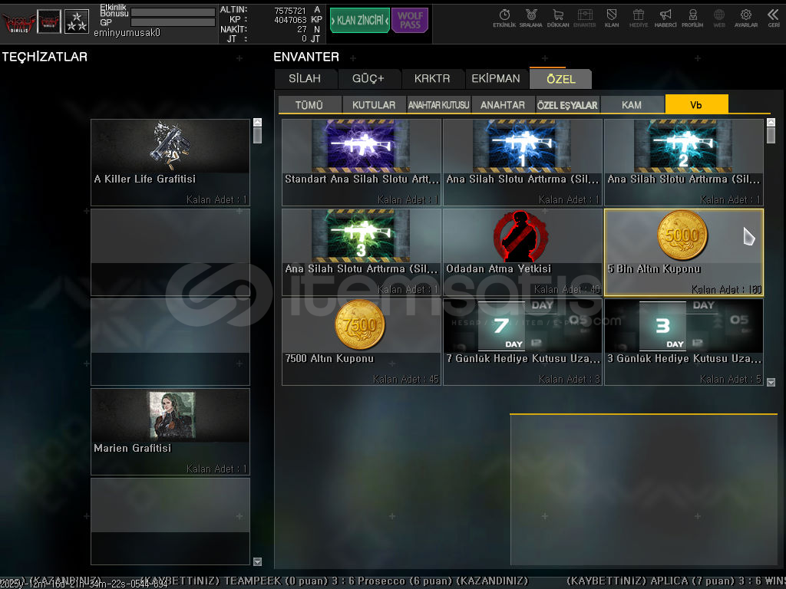Click the ALTIN value 7575721
The height and width of the screenshot is (589, 786).
(289, 11)
